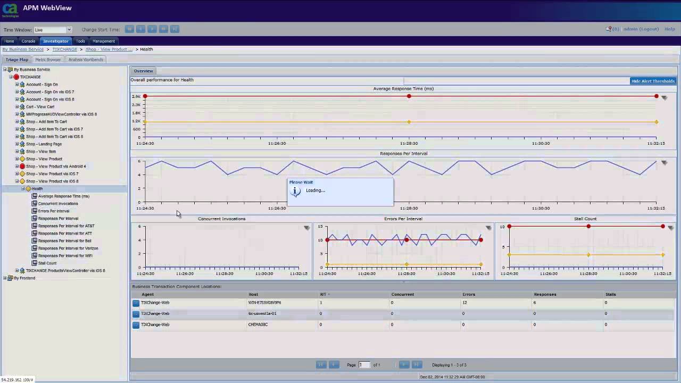Collapse the By Business Service tree node
This screenshot has height=383, width=681.
coord(5,70)
